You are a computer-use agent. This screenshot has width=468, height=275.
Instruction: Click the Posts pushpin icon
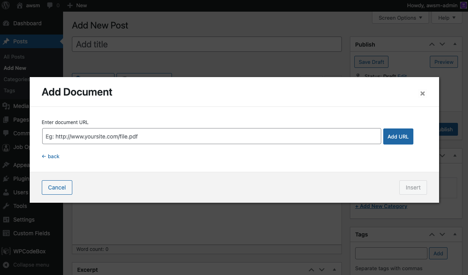click(6, 41)
